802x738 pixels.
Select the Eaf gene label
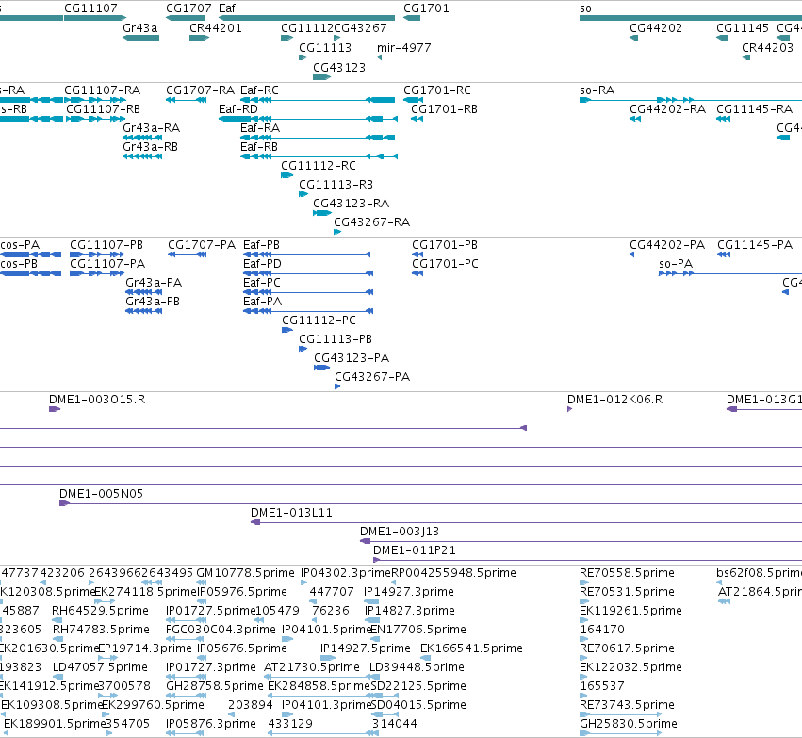coord(227,8)
